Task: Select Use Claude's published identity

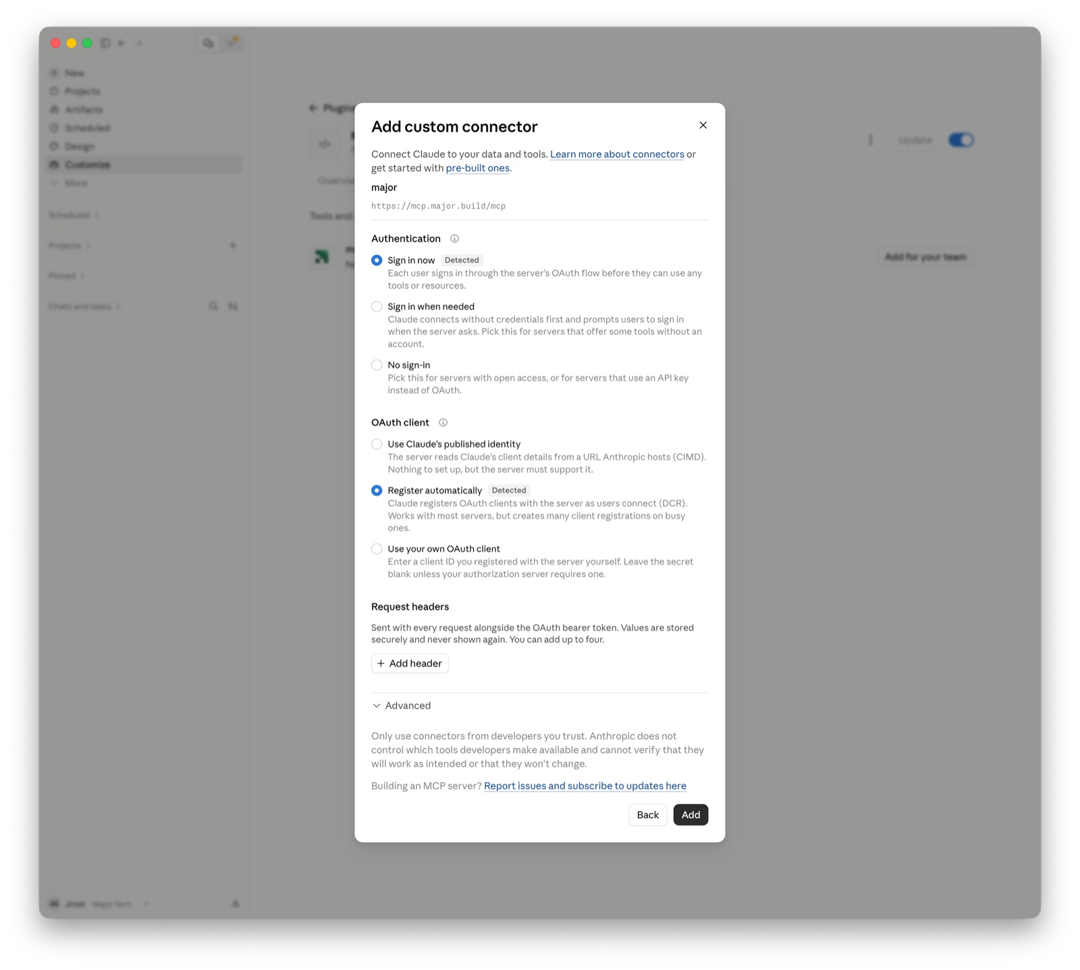Action: 377,445
